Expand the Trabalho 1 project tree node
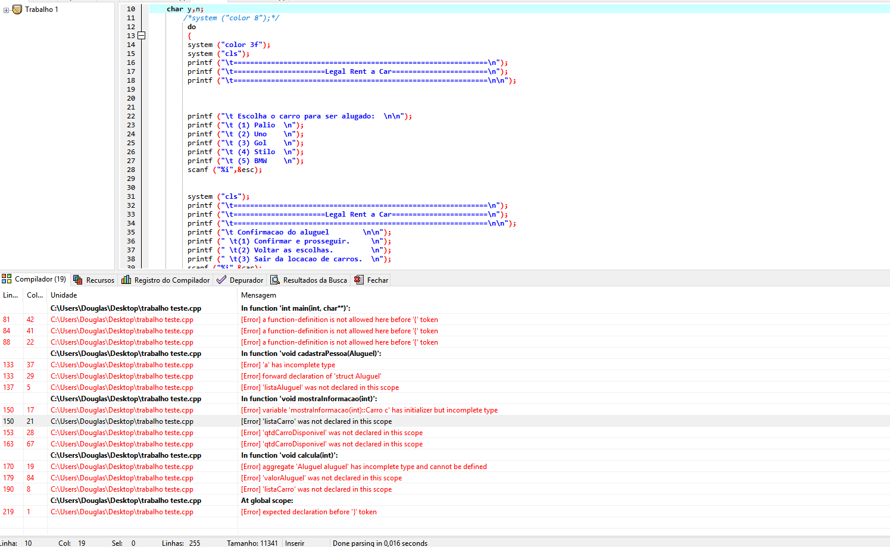890x547 pixels. pyautogui.click(x=6, y=10)
